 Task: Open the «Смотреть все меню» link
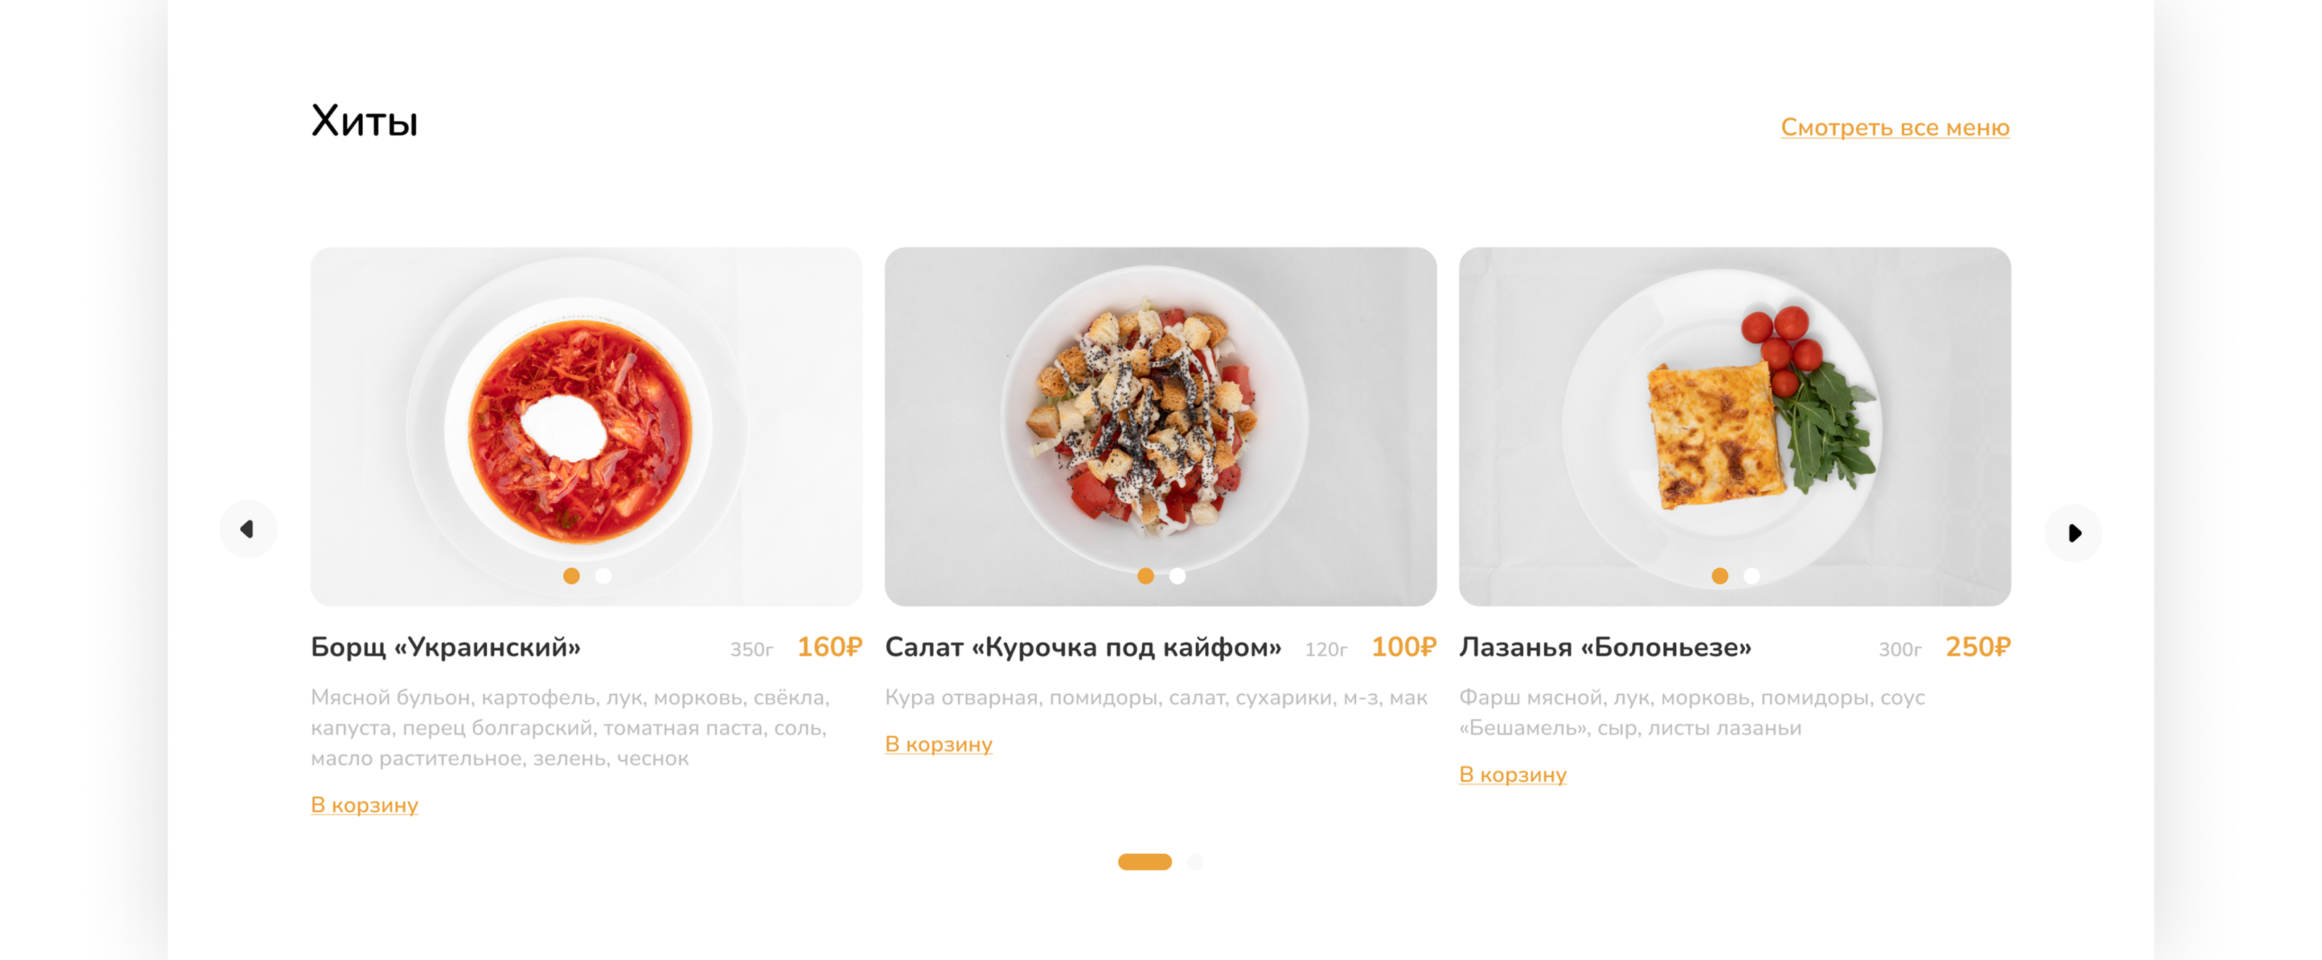click(x=1895, y=127)
